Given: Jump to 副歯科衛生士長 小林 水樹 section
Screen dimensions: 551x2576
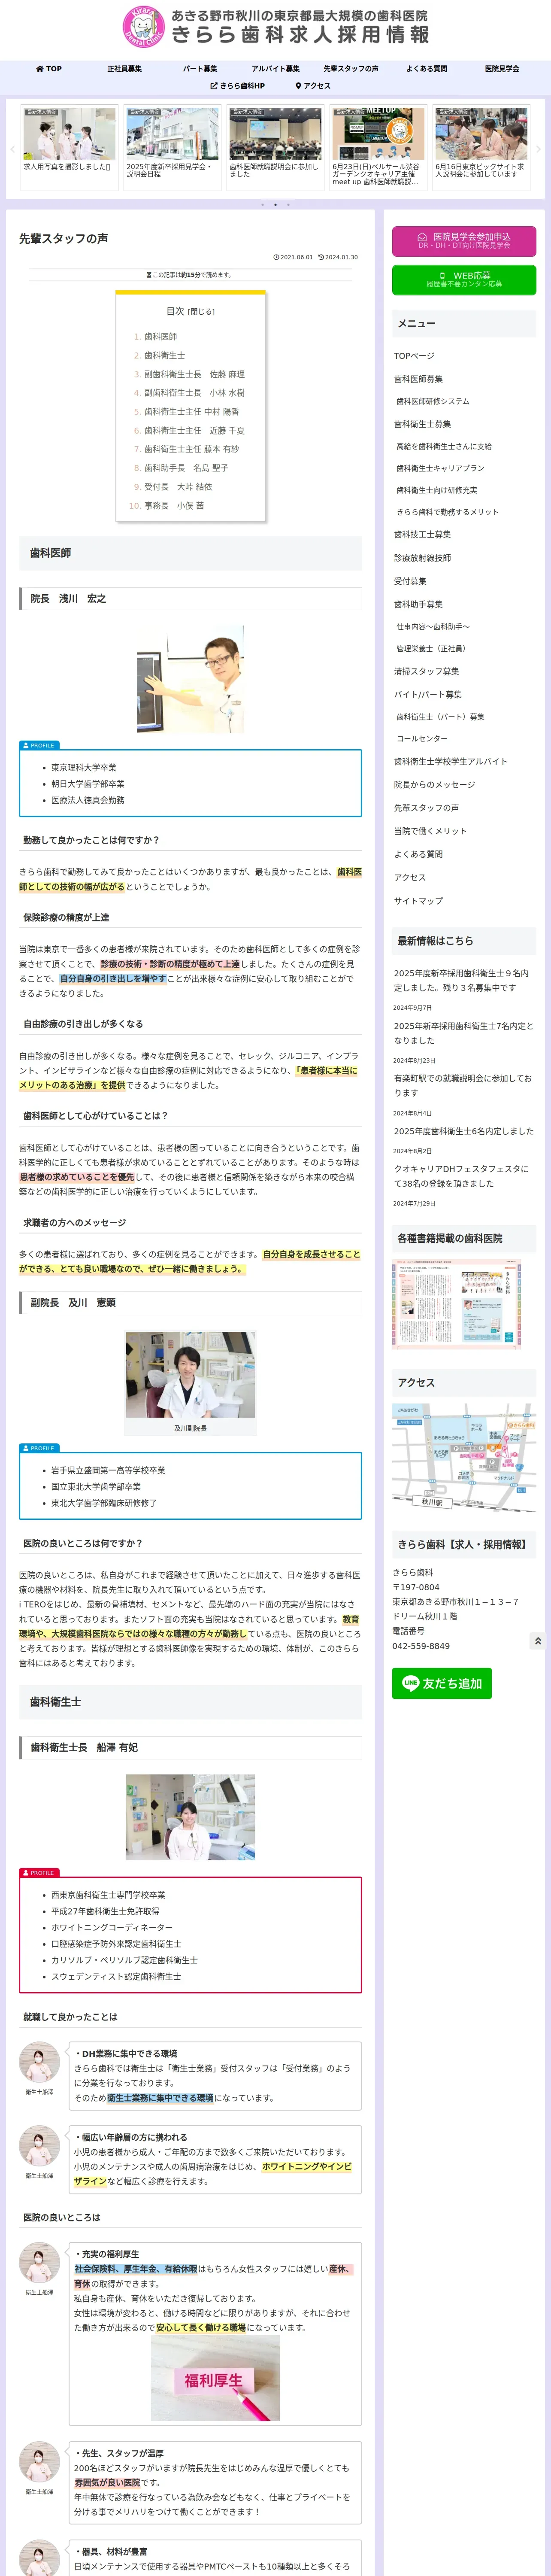Looking at the screenshot, I should coord(194,393).
